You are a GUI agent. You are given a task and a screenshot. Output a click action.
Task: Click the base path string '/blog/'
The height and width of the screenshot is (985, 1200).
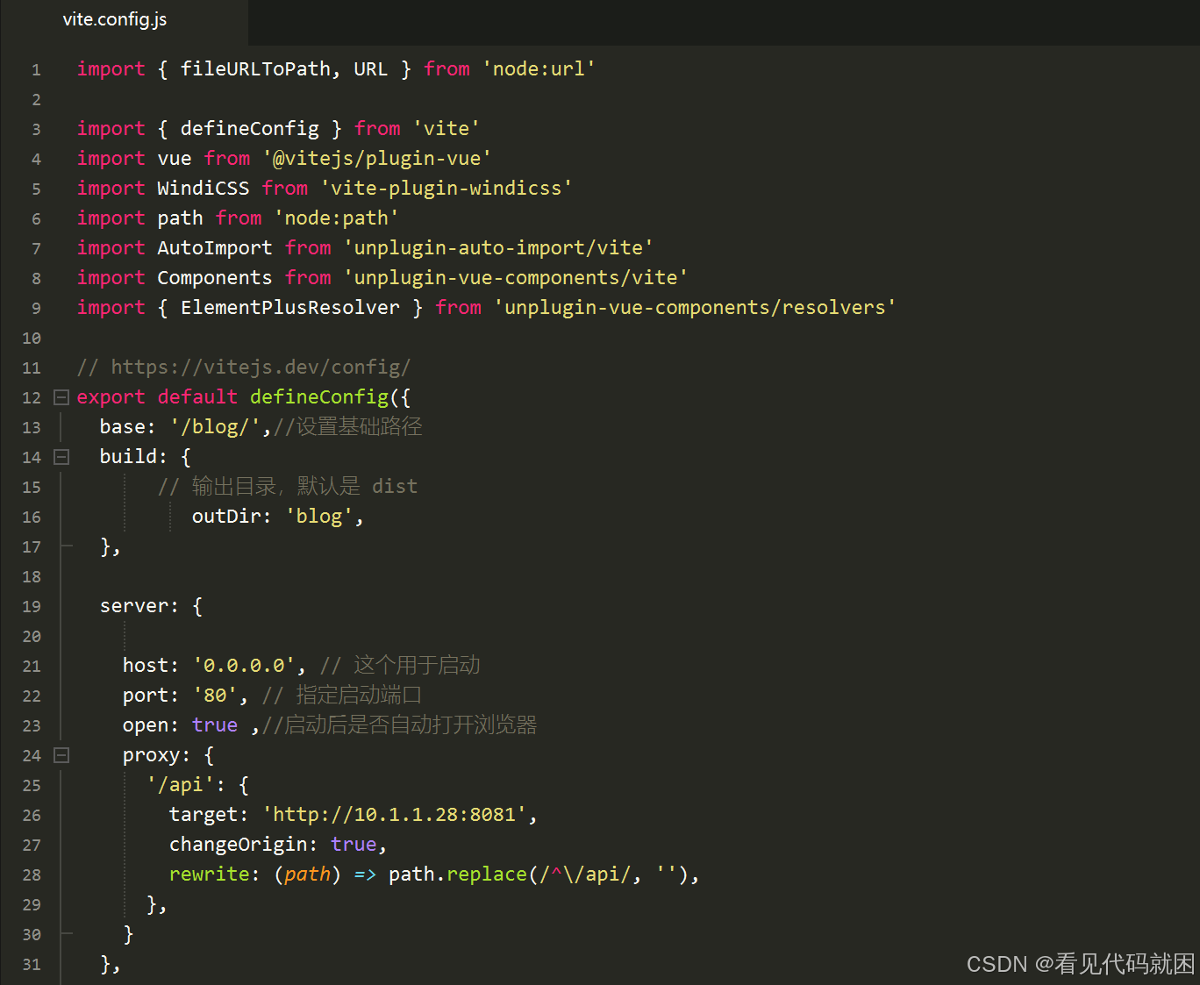click(215, 426)
